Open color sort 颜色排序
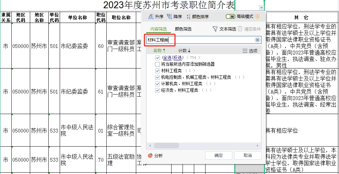Screen dimensions: 339x174 coord(197,17)
